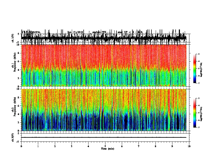Click the ch.2 colorbar log(PSD) label
This screenshot has width=213, height=164.
(201, 114)
